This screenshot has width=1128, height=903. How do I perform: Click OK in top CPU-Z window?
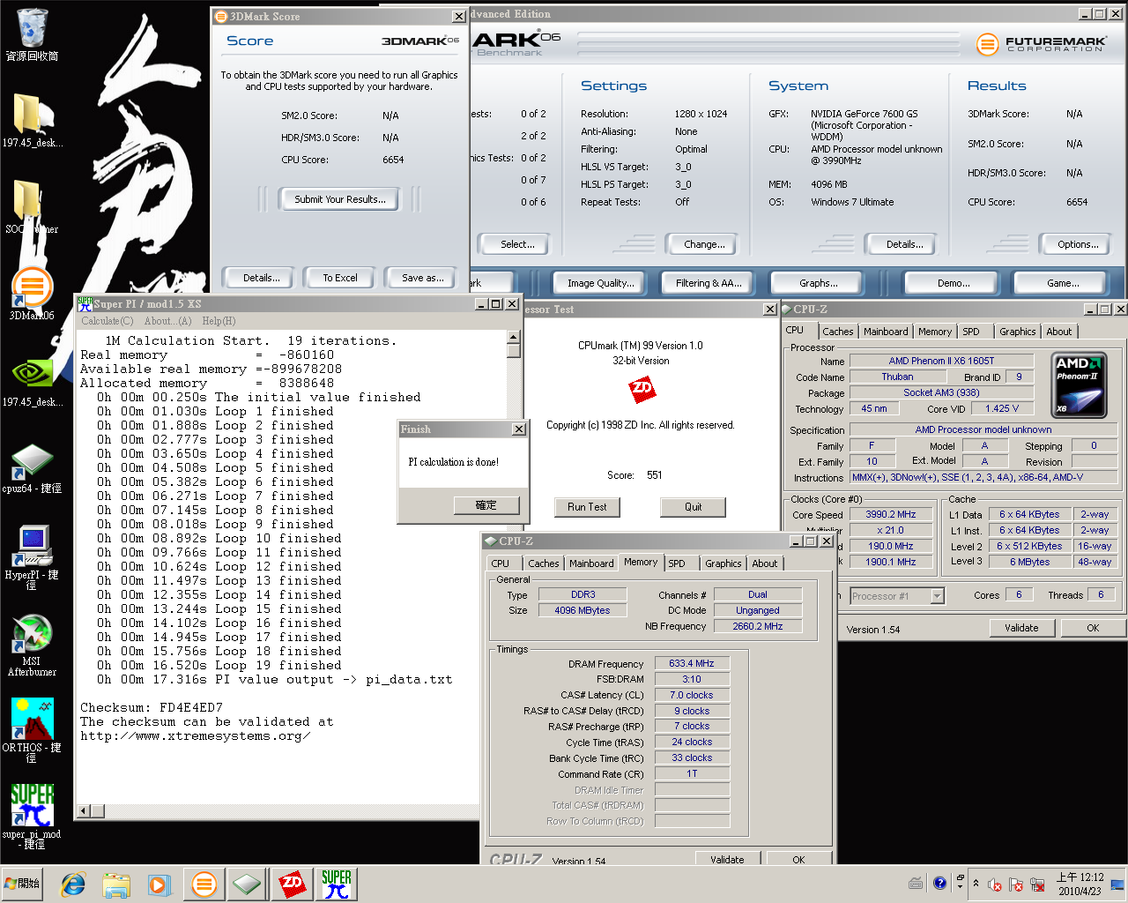1092,628
